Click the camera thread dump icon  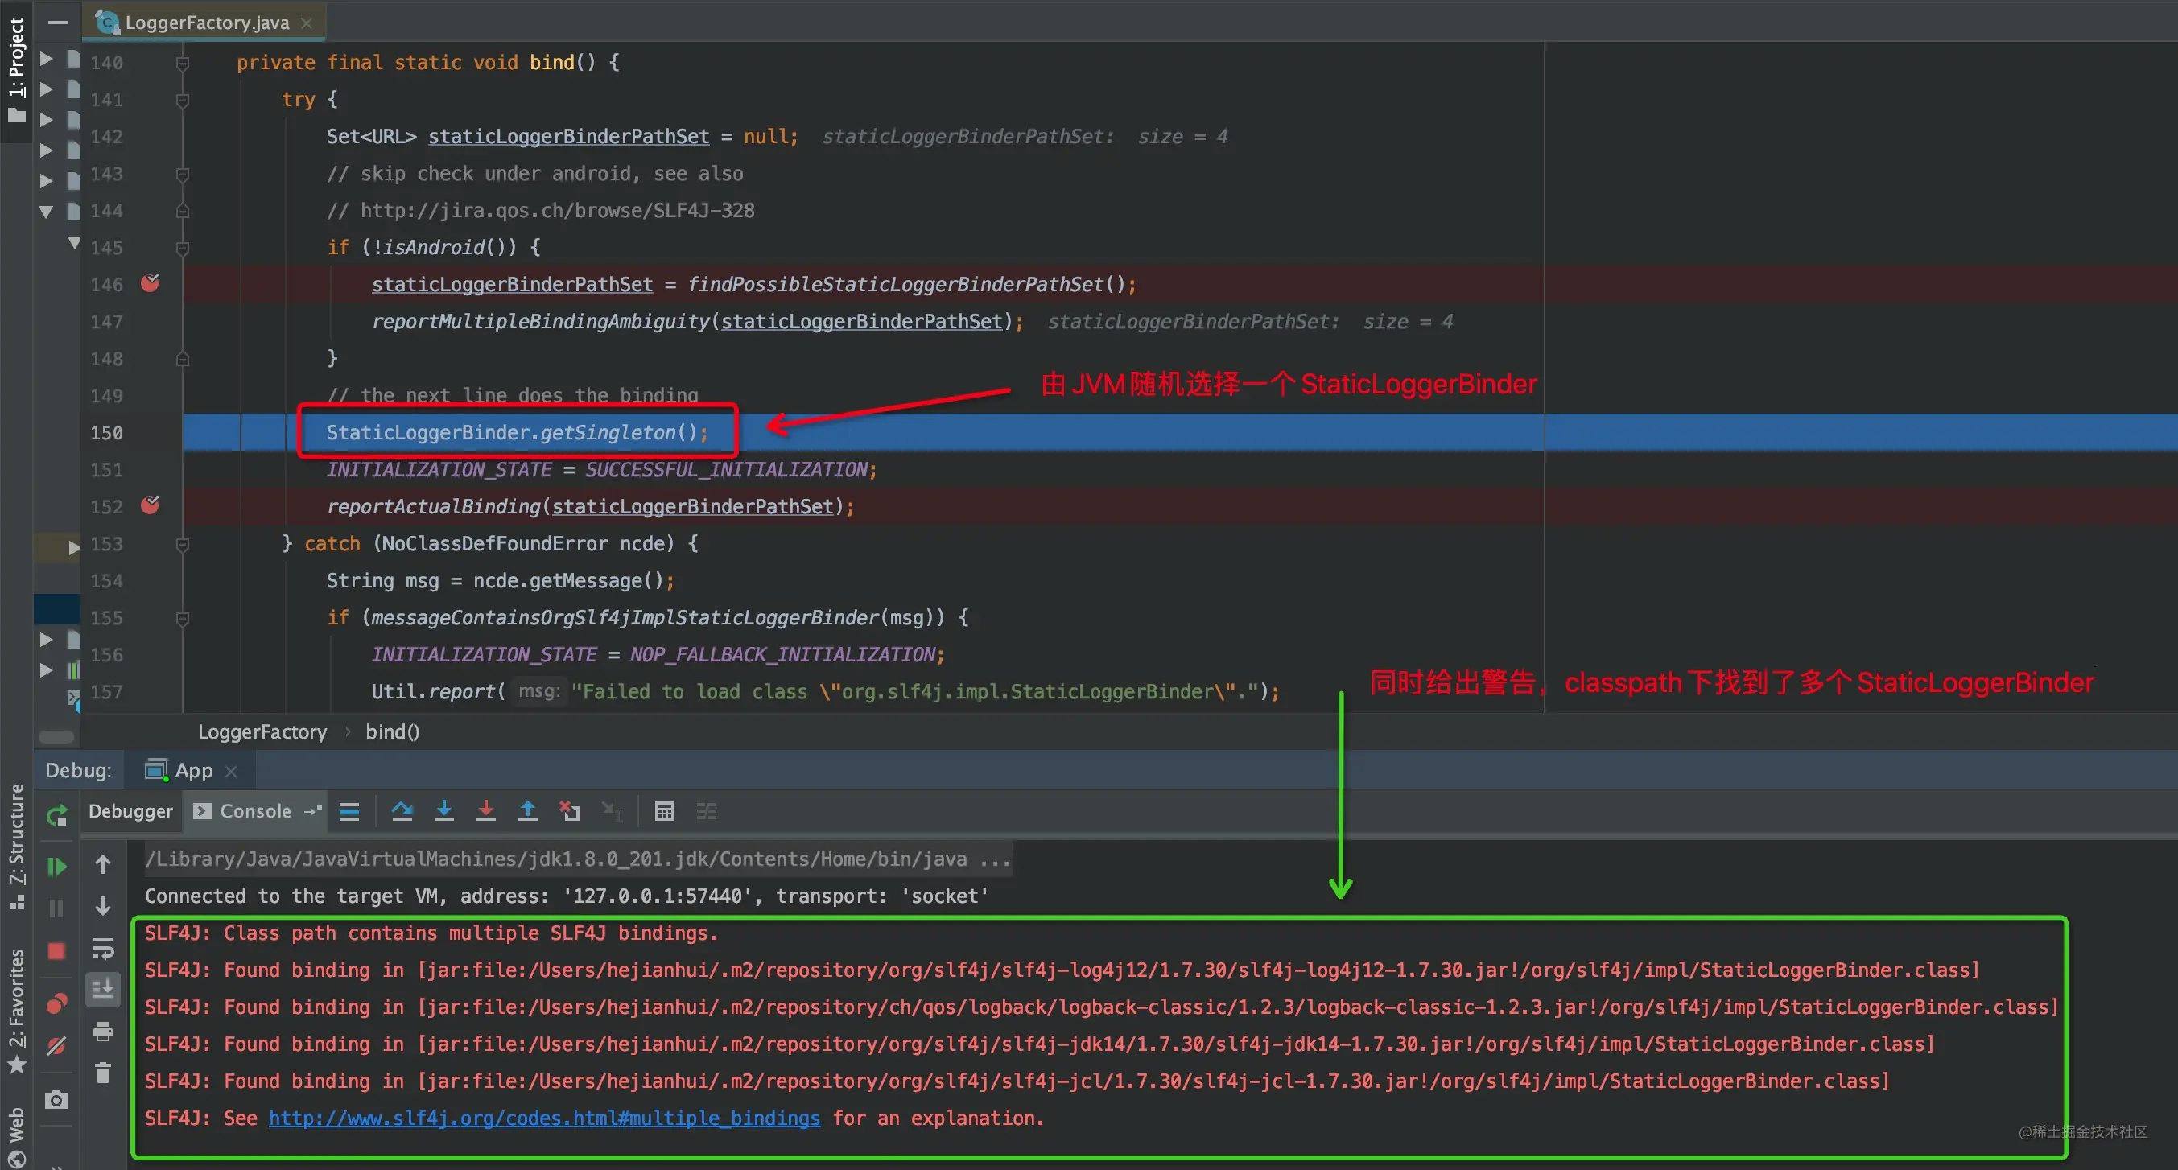(56, 1099)
